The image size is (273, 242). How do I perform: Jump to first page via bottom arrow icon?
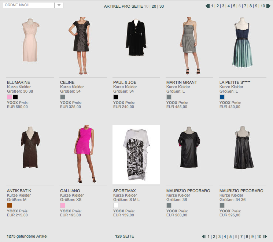tap(204, 237)
